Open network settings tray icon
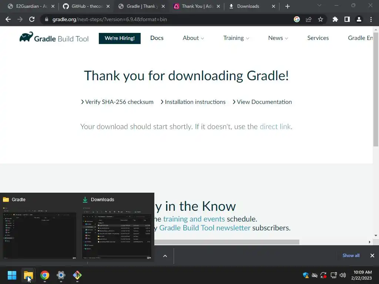The height and width of the screenshot is (284, 379). [334, 275]
